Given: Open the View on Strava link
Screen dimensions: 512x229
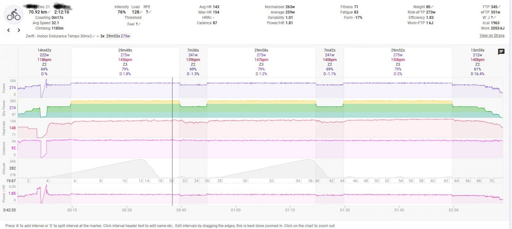Looking at the screenshot, I should [492, 36].
